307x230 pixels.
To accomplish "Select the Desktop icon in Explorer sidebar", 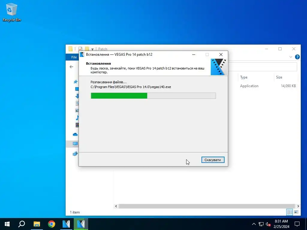I will coord(77,89).
